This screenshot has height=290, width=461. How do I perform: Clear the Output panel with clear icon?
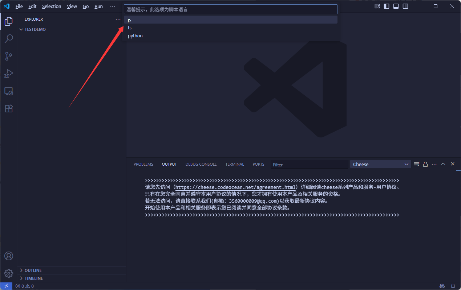pyautogui.click(x=417, y=164)
